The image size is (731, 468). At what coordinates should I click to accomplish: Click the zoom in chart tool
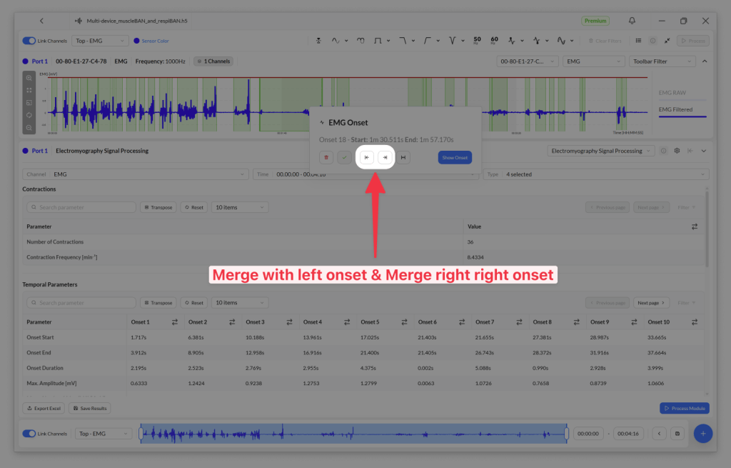[x=29, y=78]
